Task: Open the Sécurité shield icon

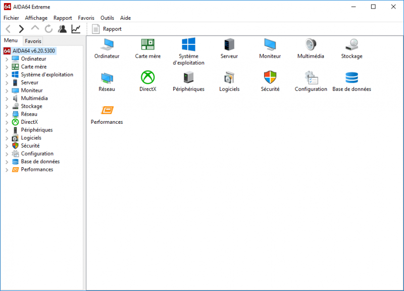Action: pyautogui.click(x=270, y=77)
